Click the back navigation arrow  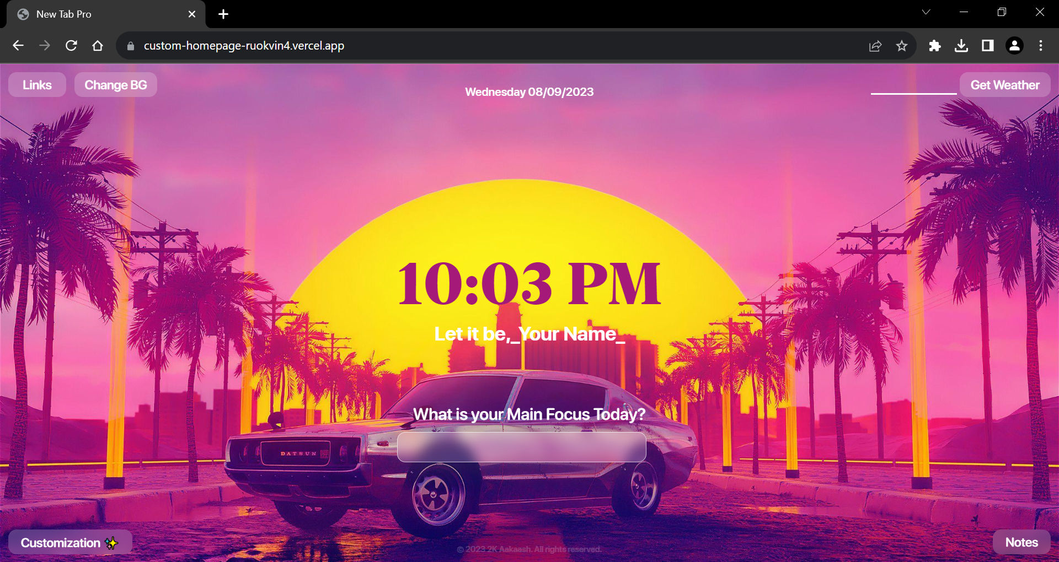18,46
